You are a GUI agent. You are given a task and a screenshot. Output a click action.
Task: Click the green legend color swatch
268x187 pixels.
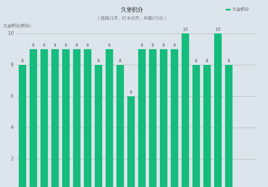(x=228, y=9)
